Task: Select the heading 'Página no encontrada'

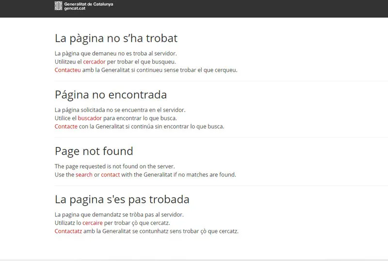Action: coord(111,95)
